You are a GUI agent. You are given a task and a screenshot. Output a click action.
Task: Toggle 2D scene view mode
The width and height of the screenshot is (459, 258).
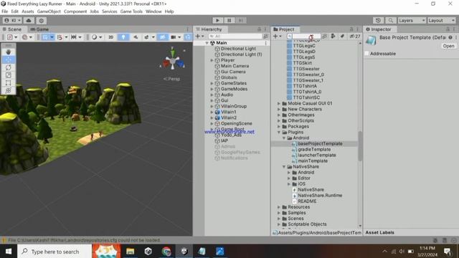[x=111, y=37]
